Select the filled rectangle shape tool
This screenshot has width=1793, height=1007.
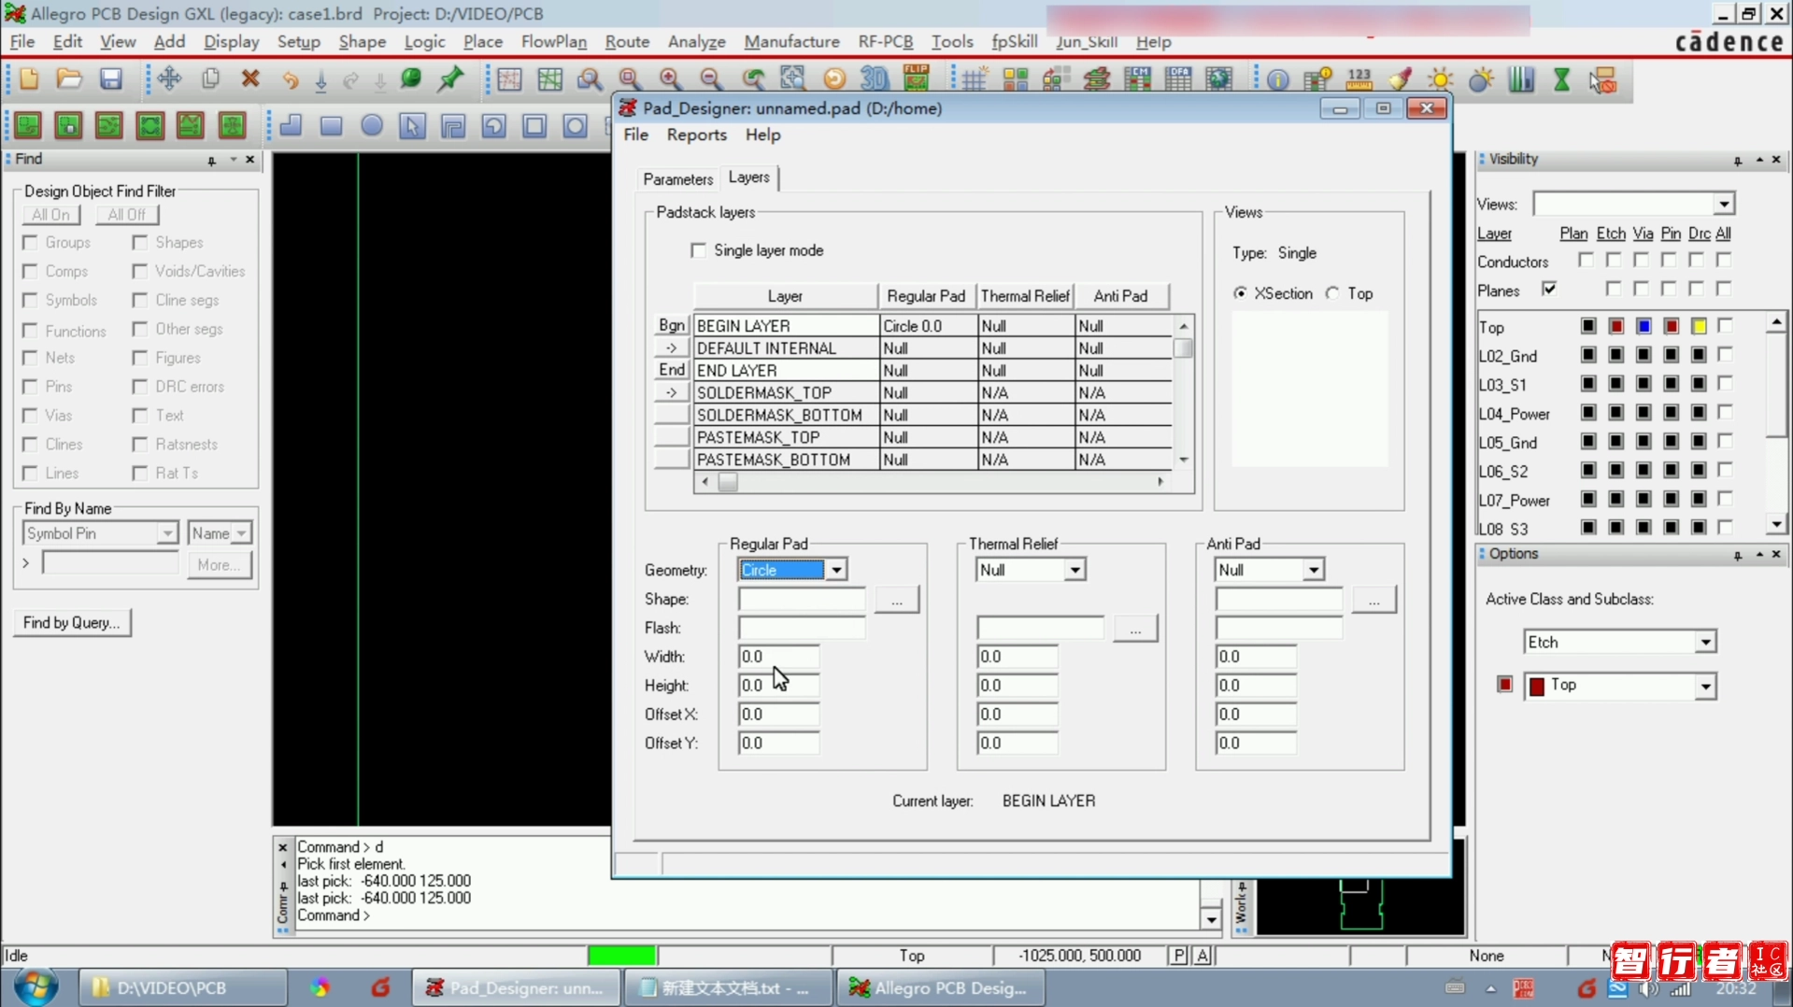pos(331,125)
